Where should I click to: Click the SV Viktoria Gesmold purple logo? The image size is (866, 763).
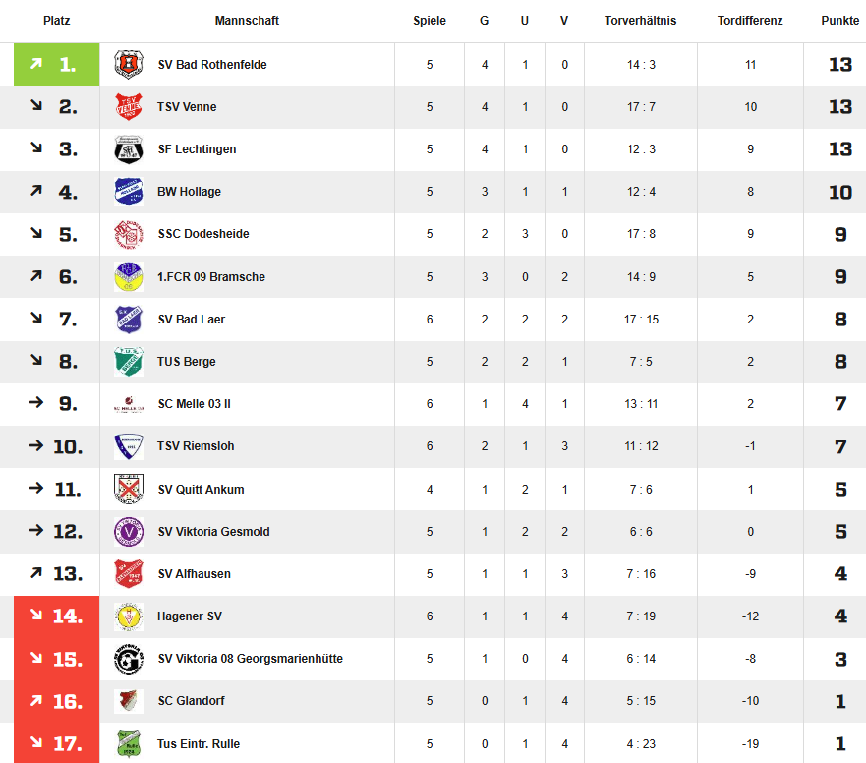(129, 532)
